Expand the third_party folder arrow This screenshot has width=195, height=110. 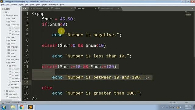(x=6, y=59)
